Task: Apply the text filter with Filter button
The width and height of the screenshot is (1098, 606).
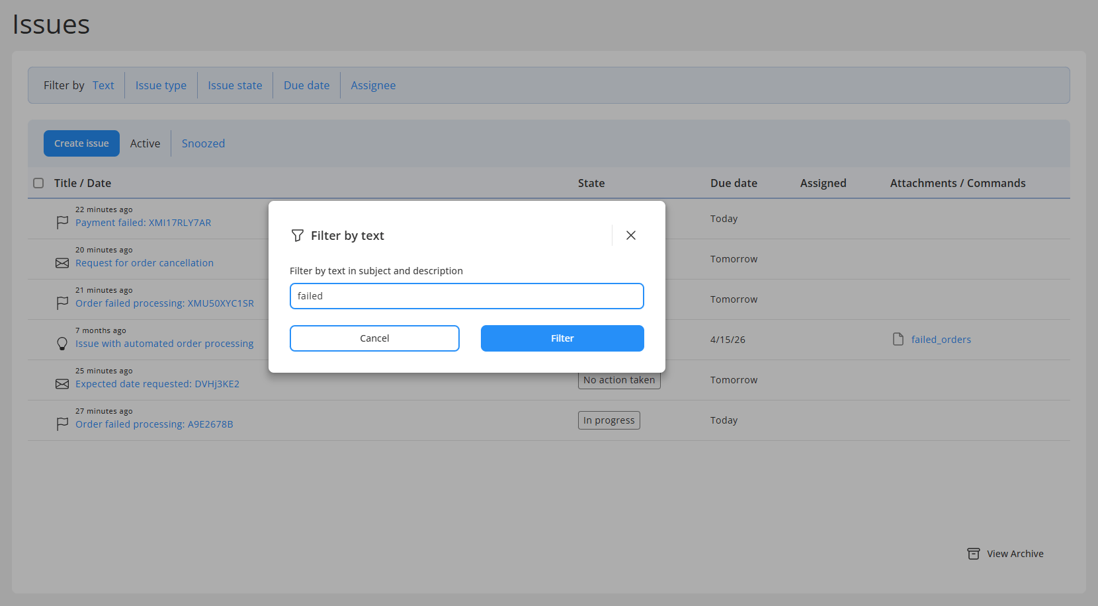Action: (562, 338)
